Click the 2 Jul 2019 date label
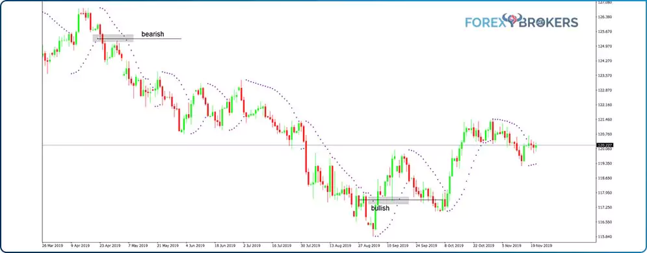The image size is (647, 253). coord(251,245)
